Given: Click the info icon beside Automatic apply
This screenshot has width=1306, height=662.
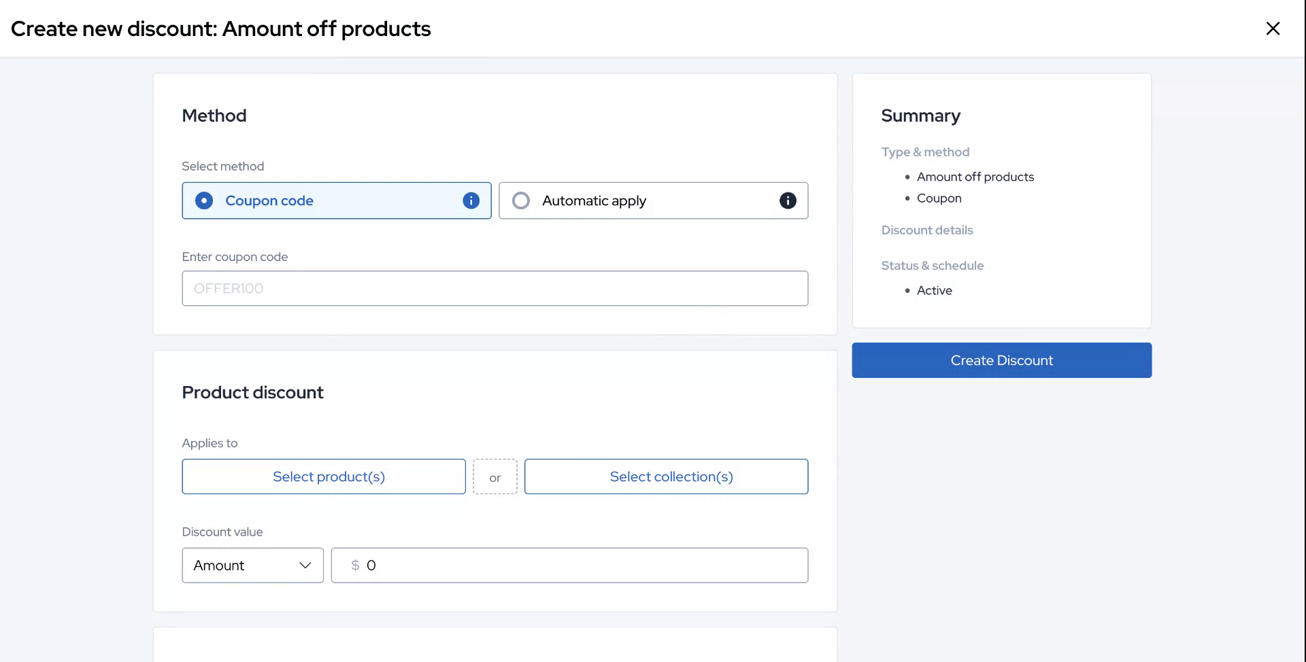Looking at the screenshot, I should [x=787, y=201].
